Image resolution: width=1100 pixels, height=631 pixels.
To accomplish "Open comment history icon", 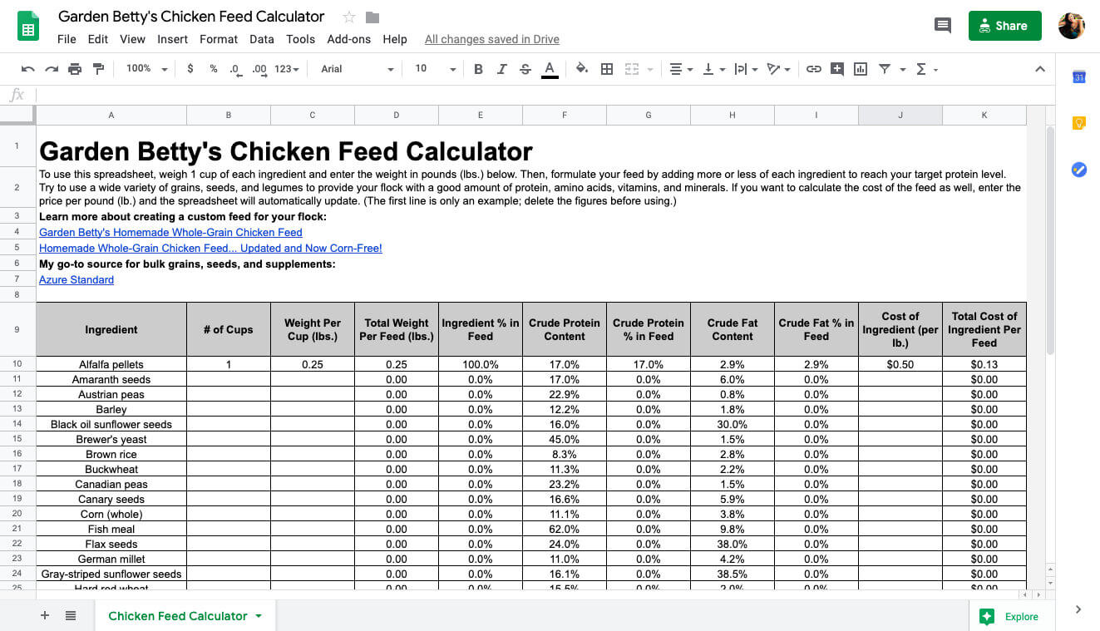I will [943, 26].
